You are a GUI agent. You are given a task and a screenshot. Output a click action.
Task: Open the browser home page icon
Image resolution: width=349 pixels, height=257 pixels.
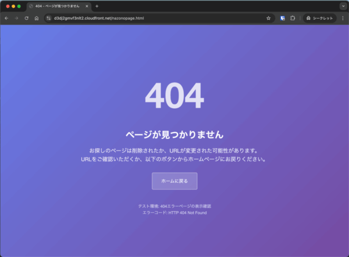click(x=36, y=18)
